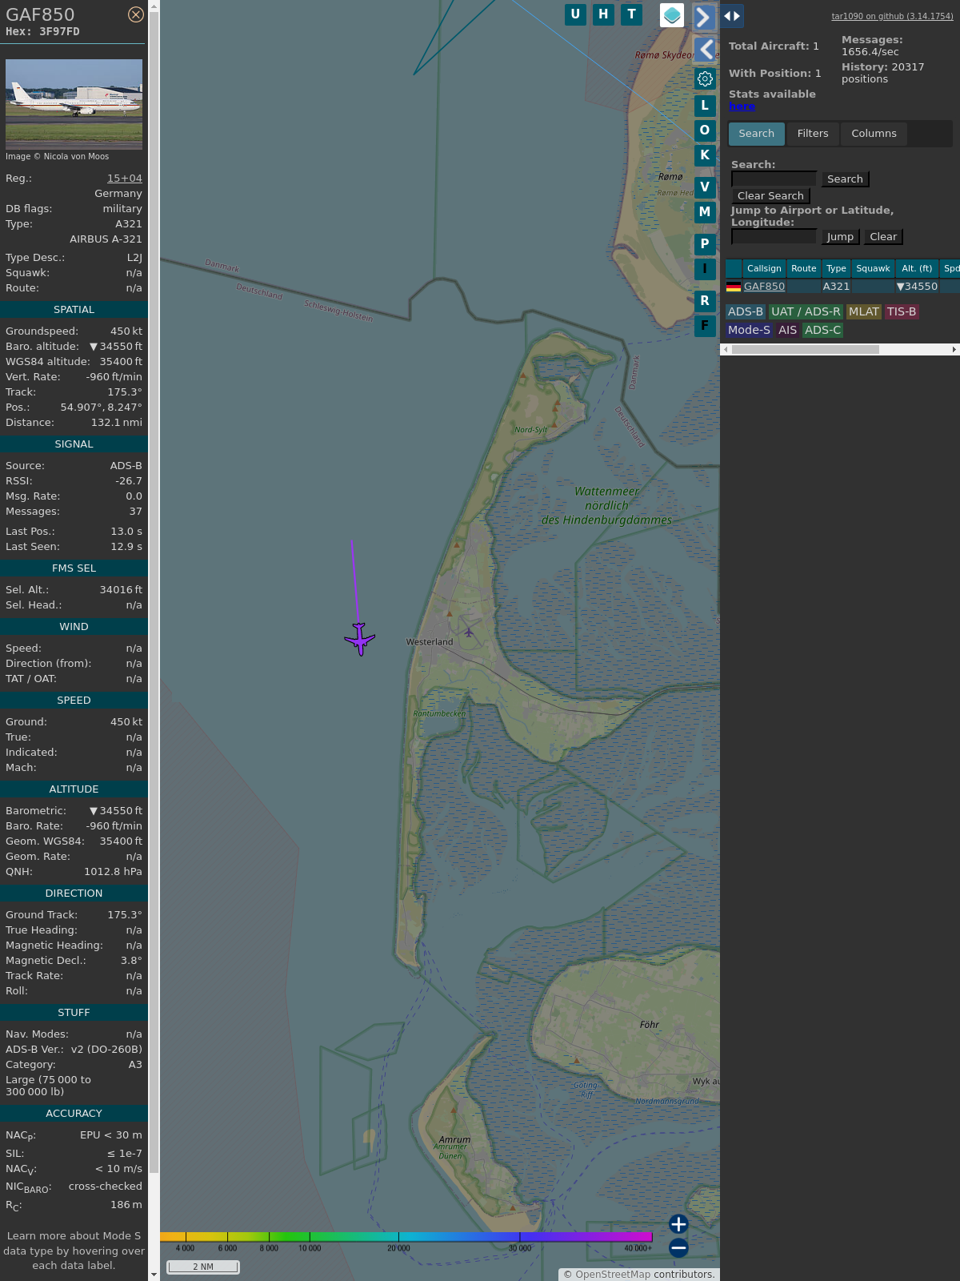Sort table by Type column
The image size is (960, 1281).
click(x=836, y=269)
